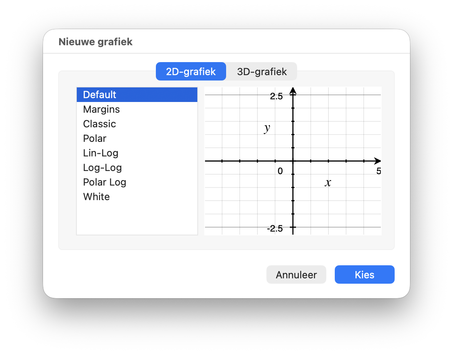Viewport: 453px width, 355px height.
Task: Click the y axis label in preview
Action: point(267,128)
